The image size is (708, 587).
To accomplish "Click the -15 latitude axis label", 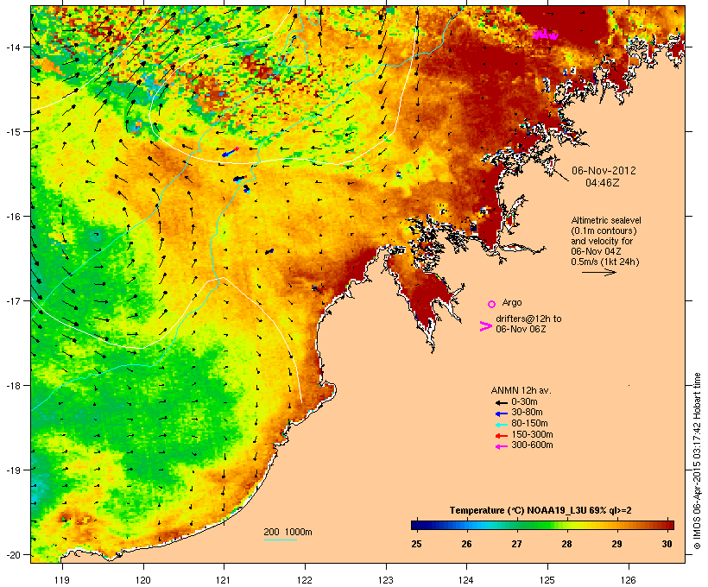I will coord(12,132).
